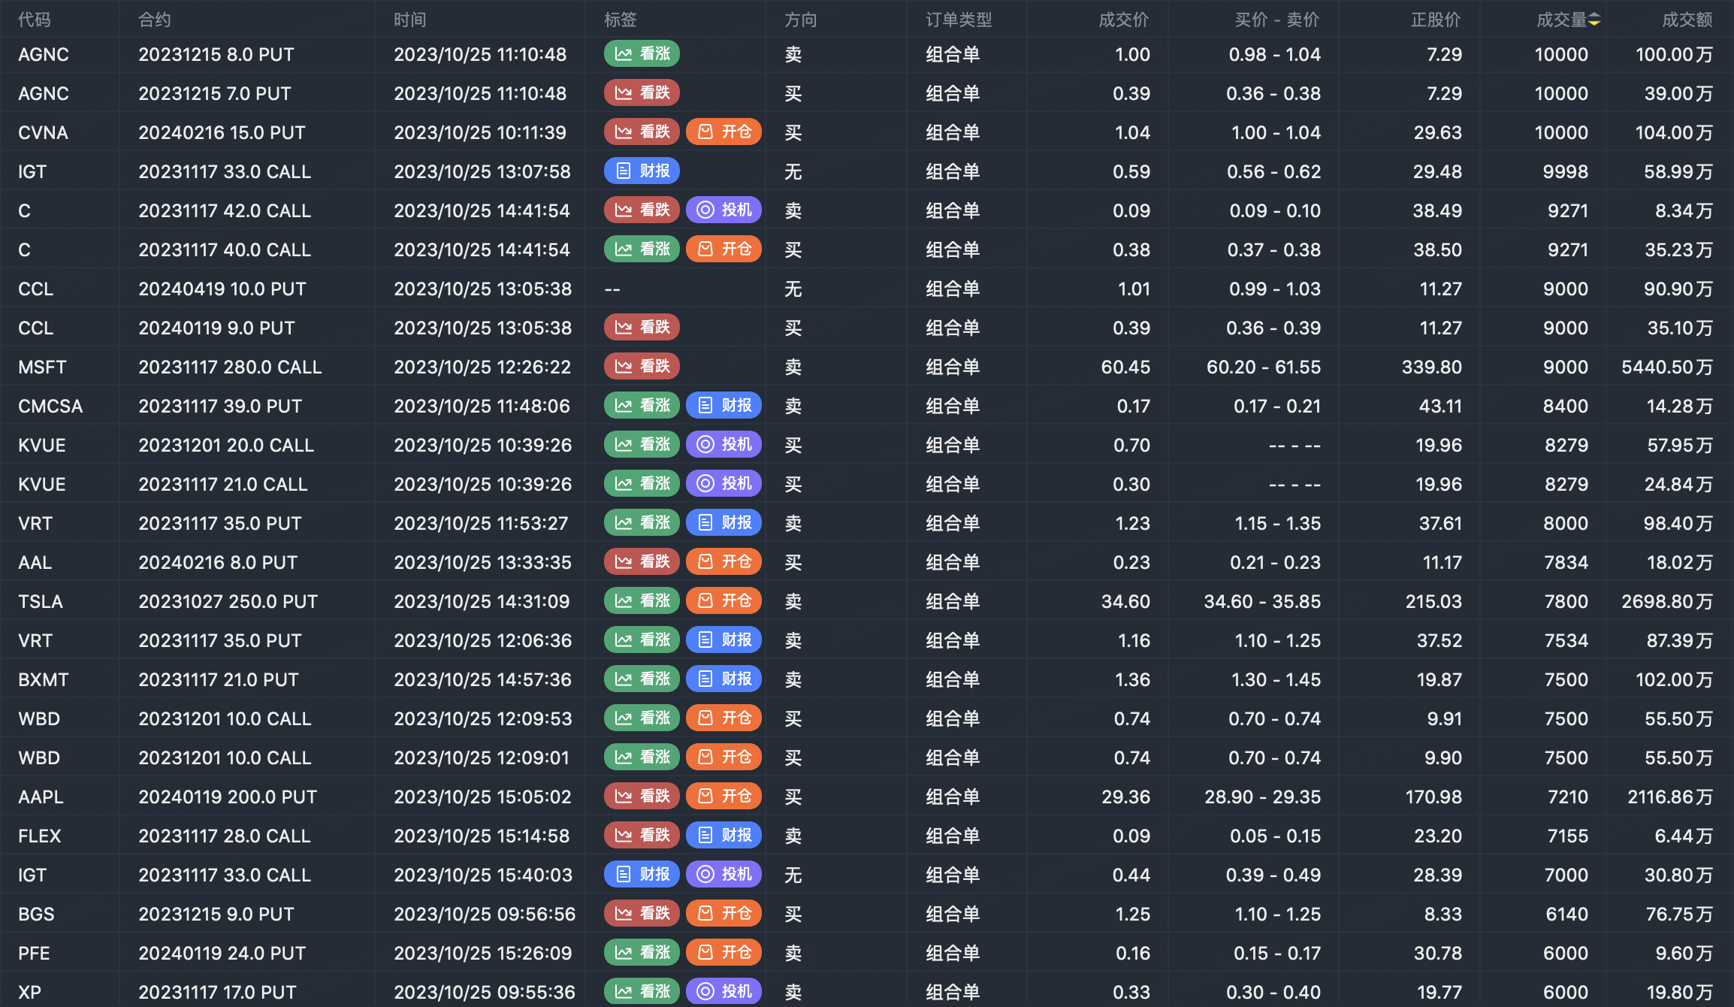Select contract 20231117 280.0 CALL
The width and height of the screenshot is (1734, 1007).
(230, 367)
